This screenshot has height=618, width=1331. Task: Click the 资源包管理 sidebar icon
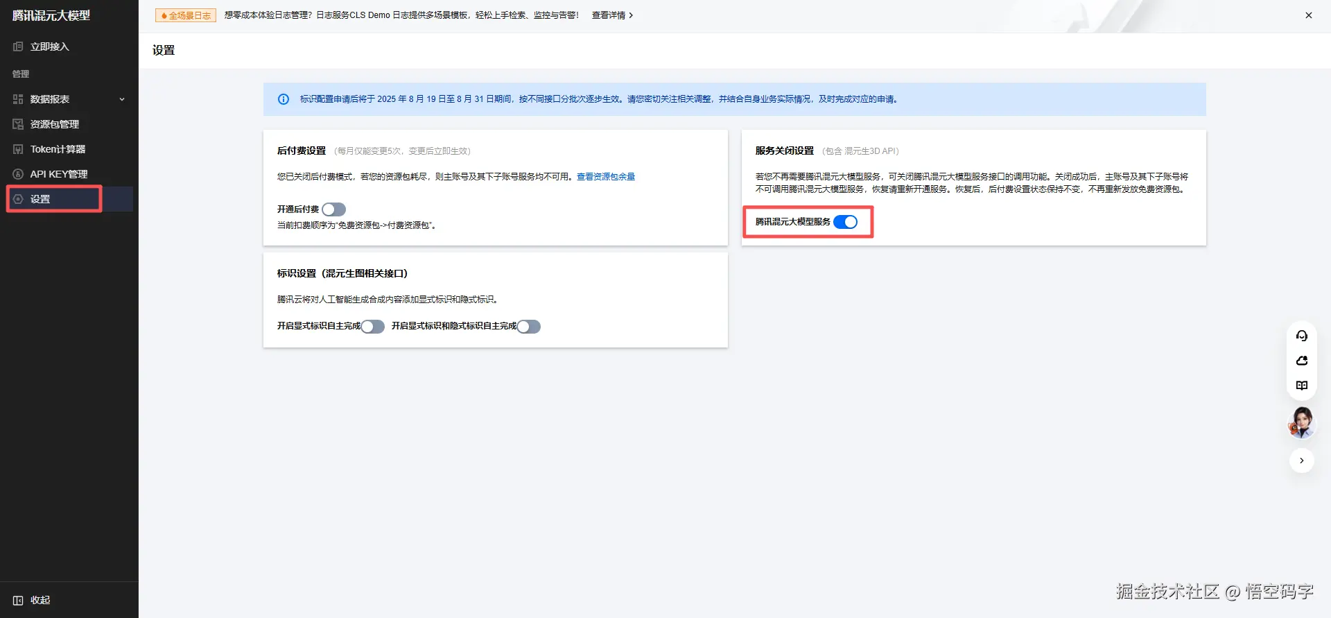18,124
